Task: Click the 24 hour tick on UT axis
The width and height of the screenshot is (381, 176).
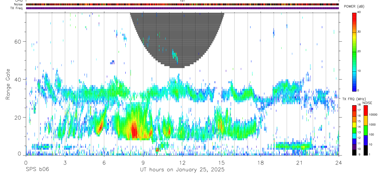Action: [339, 162]
